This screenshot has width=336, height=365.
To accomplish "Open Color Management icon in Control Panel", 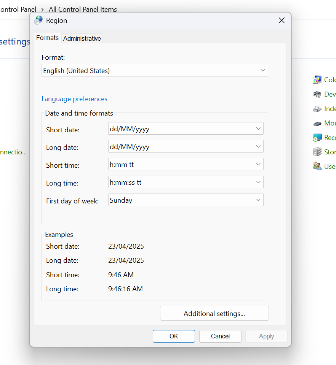I will [x=317, y=79].
